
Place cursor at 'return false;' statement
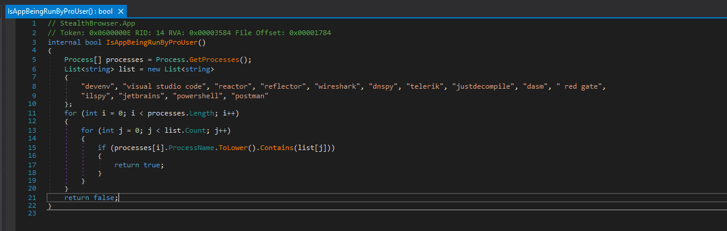click(91, 198)
